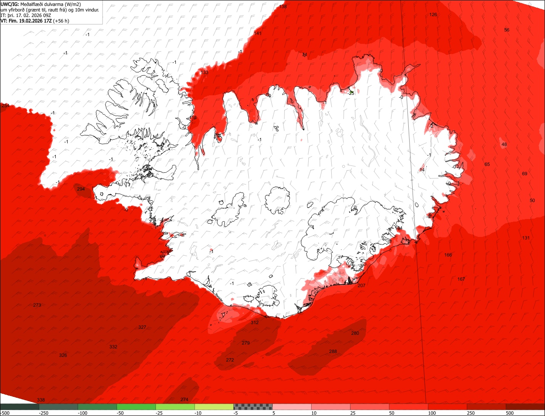Pick the dark red swatch between 250 and 500
Viewport: 545px width, 416px height.
(487, 407)
